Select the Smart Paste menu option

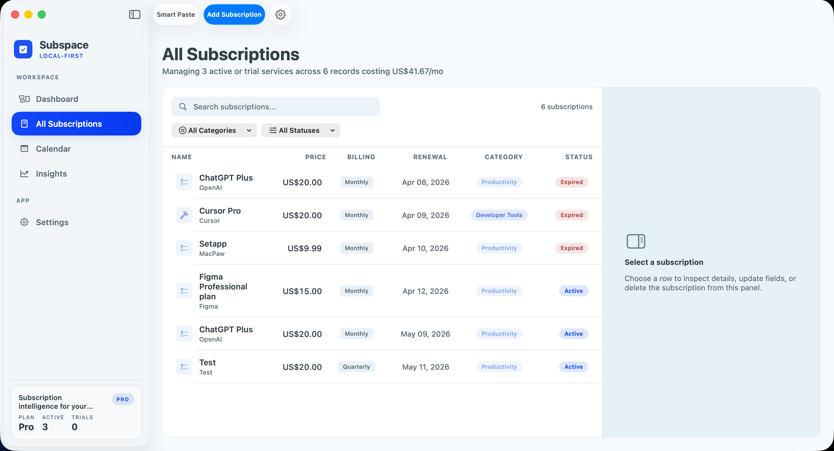pyautogui.click(x=175, y=14)
